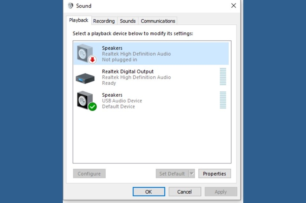Click the Set Default button
Image resolution: width=306 pixels, height=203 pixels.
[x=172, y=173]
